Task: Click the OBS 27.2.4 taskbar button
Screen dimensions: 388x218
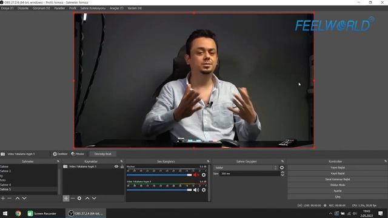Action: (x=86, y=213)
